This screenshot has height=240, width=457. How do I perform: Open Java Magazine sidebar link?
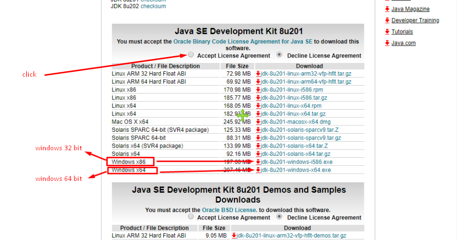[x=410, y=9]
